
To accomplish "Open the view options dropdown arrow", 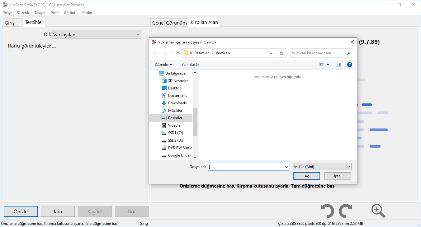I will 328,65.
